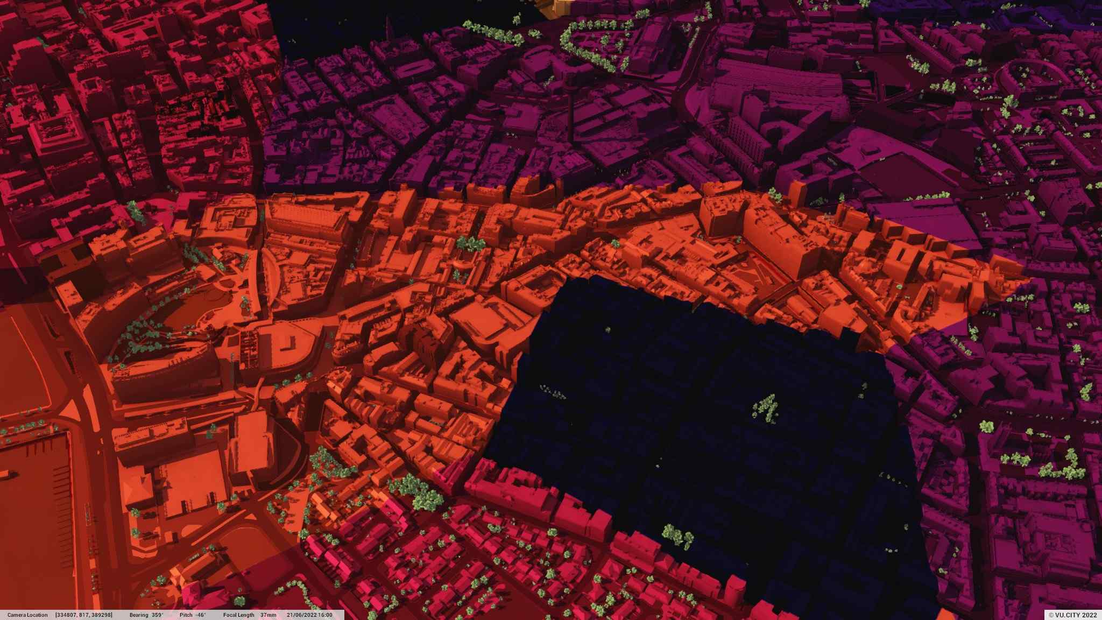The width and height of the screenshot is (1102, 620).
Task: Select the camera coordinates [334807, 817, 389298]
Action: pos(83,615)
